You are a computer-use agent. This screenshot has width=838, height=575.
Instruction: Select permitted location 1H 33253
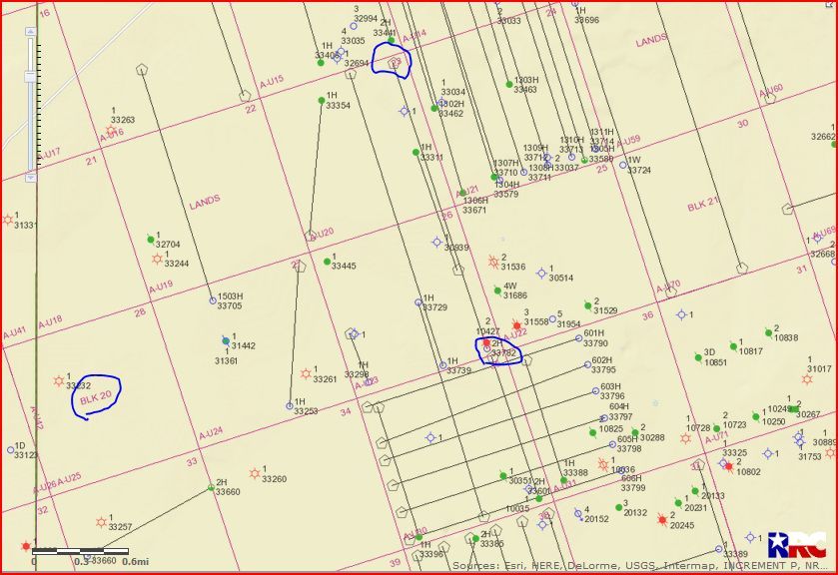coord(290,406)
